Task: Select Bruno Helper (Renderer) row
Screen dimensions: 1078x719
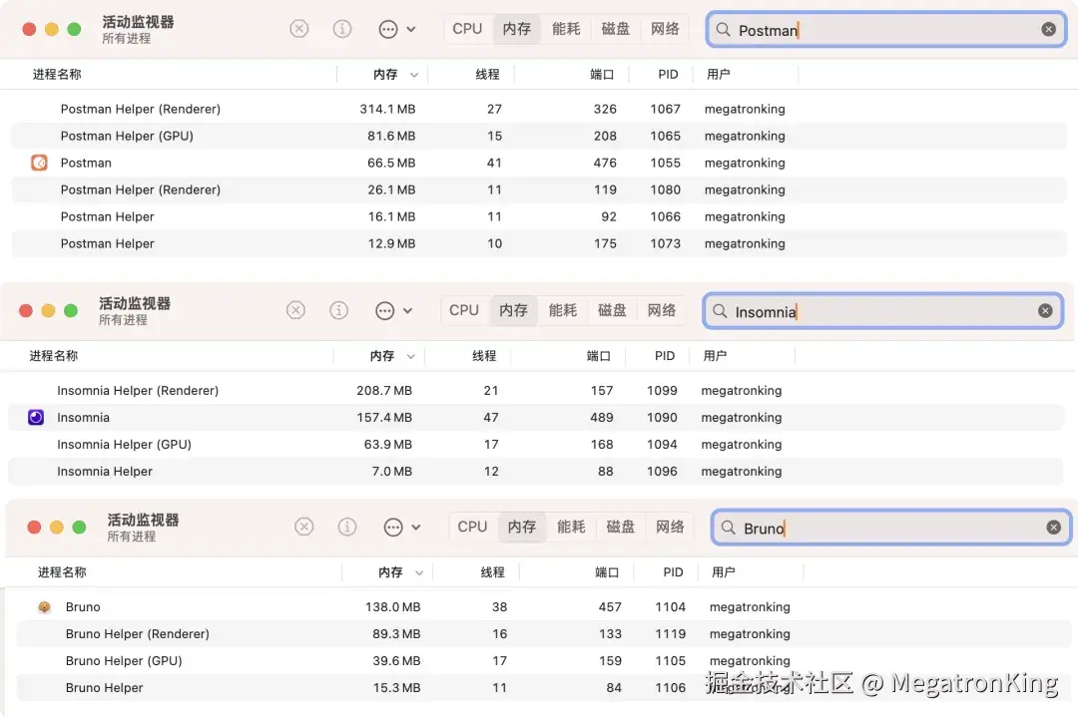Action: pos(545,634)
